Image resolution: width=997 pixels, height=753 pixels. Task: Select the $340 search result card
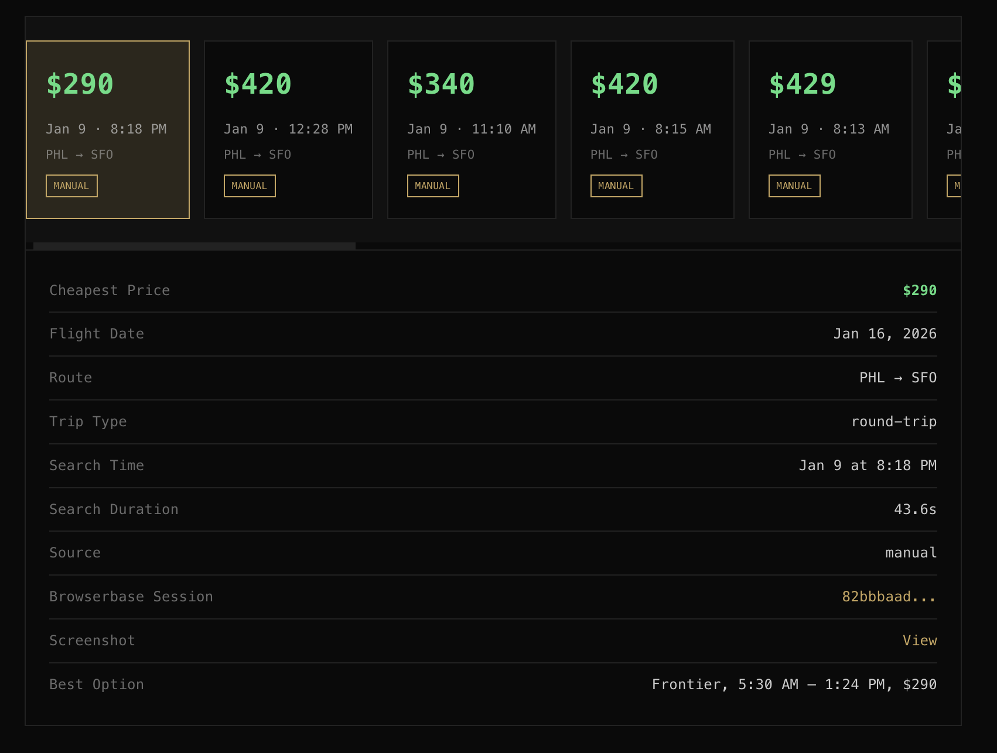point(472,129)
